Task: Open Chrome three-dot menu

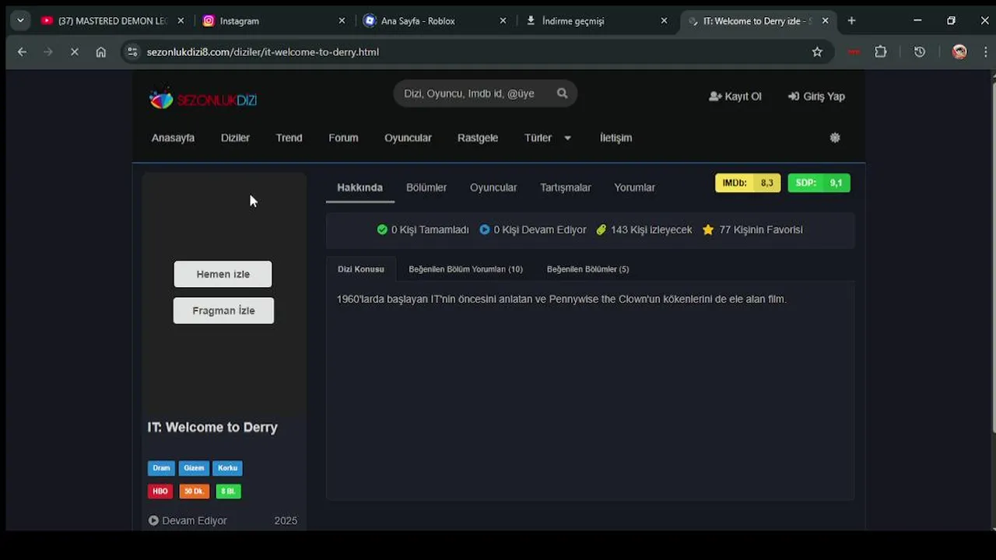Action: pyautogui.click(x=985, y=52)
